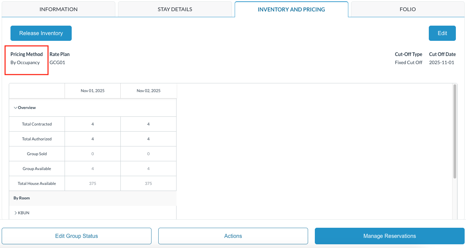This screenshot has width=466, height=248.
Task: Click the Total House Available cell showing 375
Action: tap(92, 183)
